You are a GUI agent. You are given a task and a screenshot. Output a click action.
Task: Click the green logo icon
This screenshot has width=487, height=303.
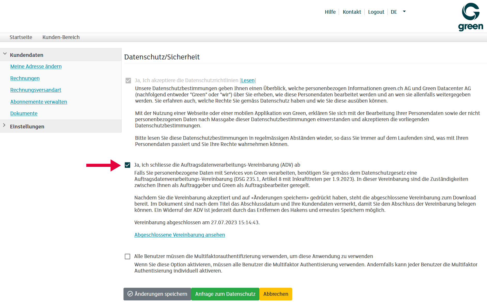(x=470, y=17)
